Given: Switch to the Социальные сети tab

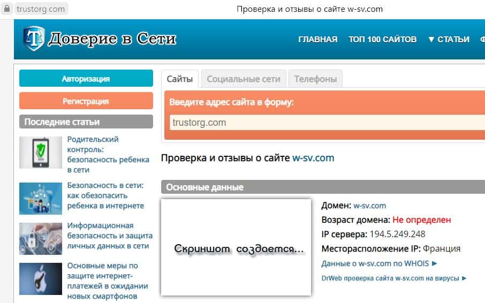Looking at the screenshot, I should point(244,79).
